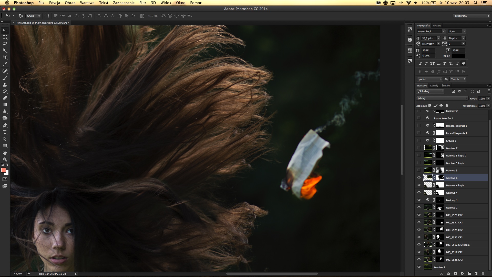Toggle visibility of Warstwa 4 layer
Screen dimensions: 492x277
pyautogui.click(x=419, y=192)
